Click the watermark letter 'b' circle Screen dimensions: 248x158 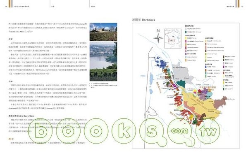41,130
